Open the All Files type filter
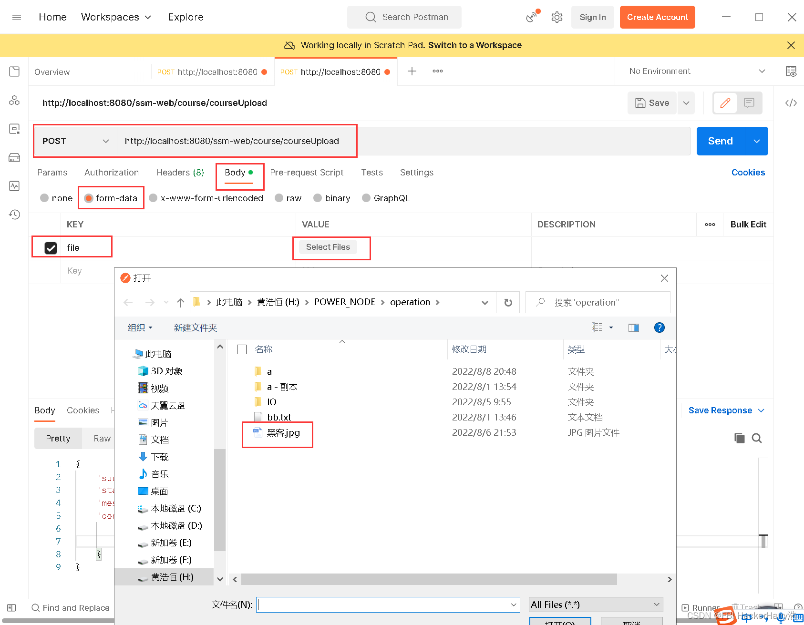 click(x=596, y=605)
